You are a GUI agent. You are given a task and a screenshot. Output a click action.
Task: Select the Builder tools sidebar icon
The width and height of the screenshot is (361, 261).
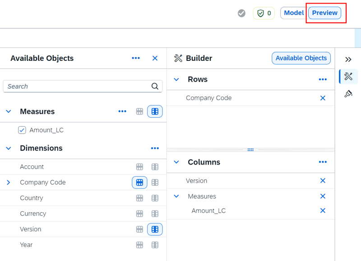(348, 76)
